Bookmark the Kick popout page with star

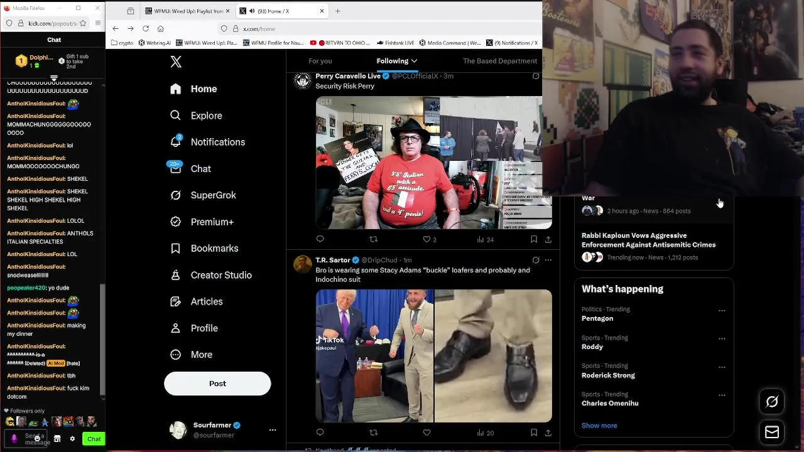[x=84, y=23]
